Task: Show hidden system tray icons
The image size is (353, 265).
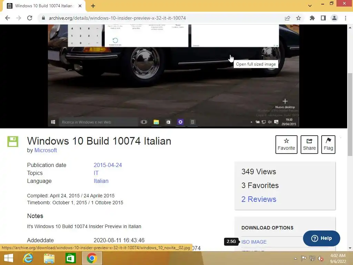Action: 295,258
